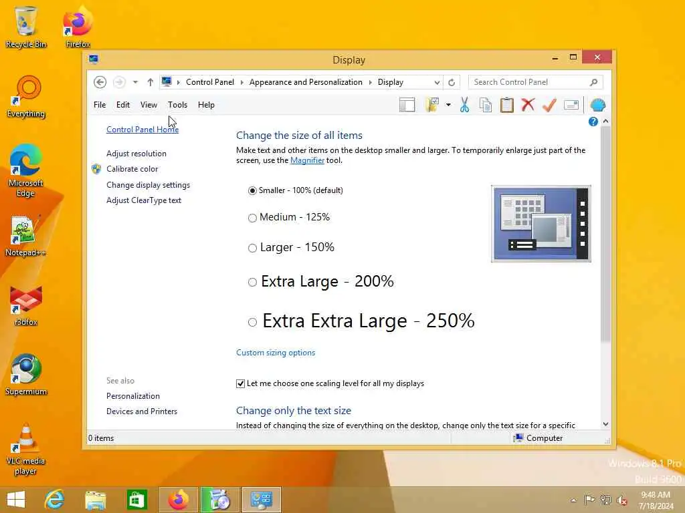Open Adjust resolution link
The width and height of the screenshot is (685, 513).
(x=136, y=154)
